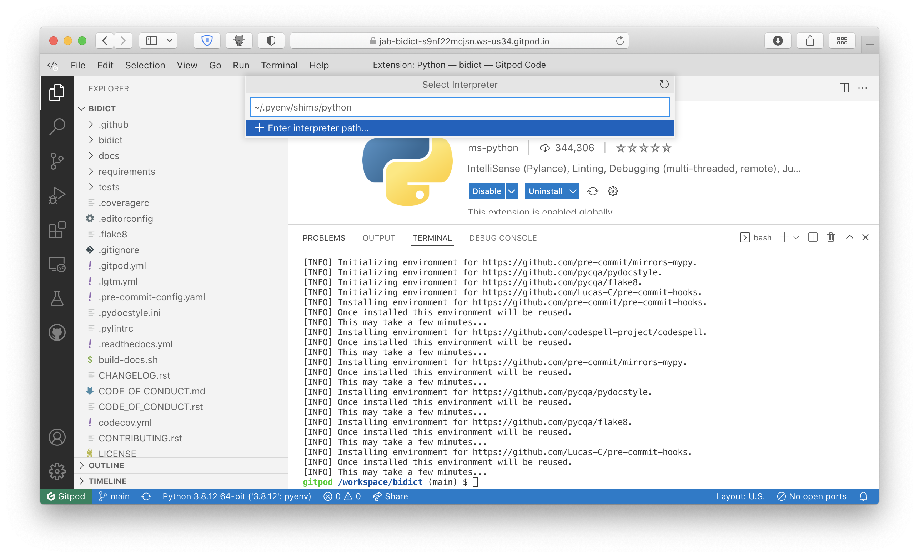
Task: Open the Extensions view icon
Action: (57, 230)
